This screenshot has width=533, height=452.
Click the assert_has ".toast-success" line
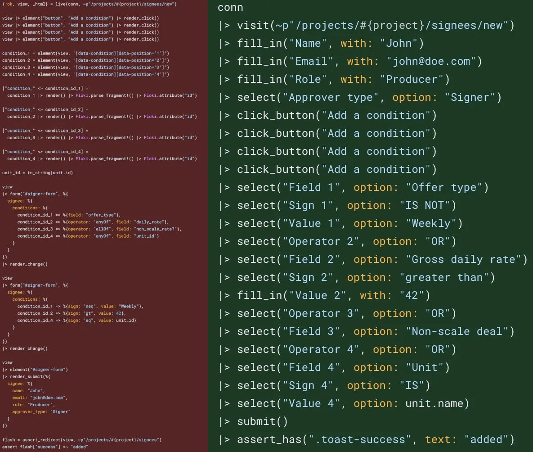[366, 439]
